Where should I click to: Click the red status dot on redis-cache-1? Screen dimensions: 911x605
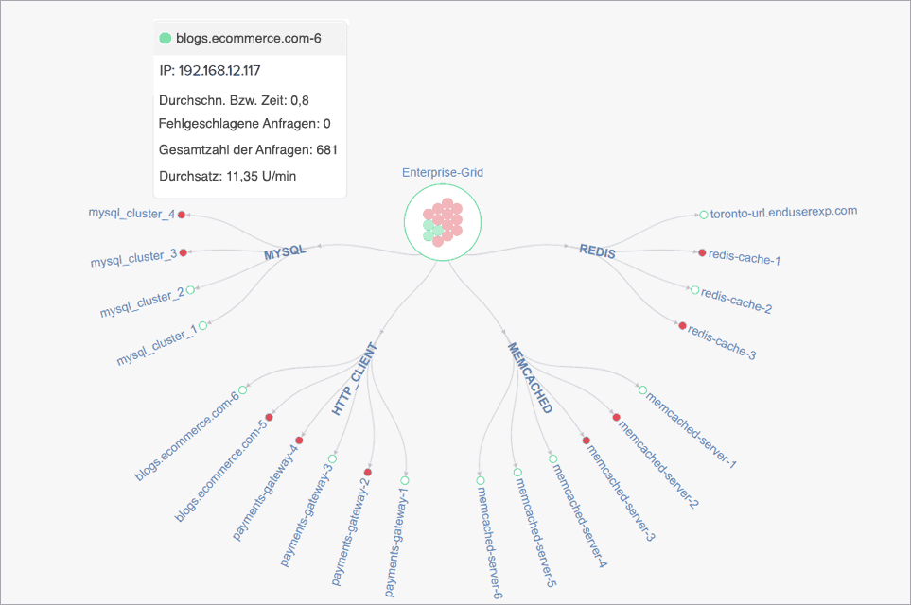pyautogui.click(x=700, y=251)
